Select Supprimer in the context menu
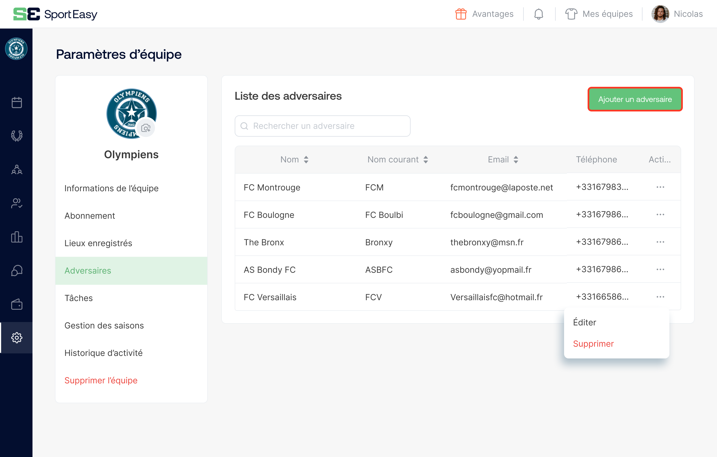717x457 pixels. tap(593, 343)
